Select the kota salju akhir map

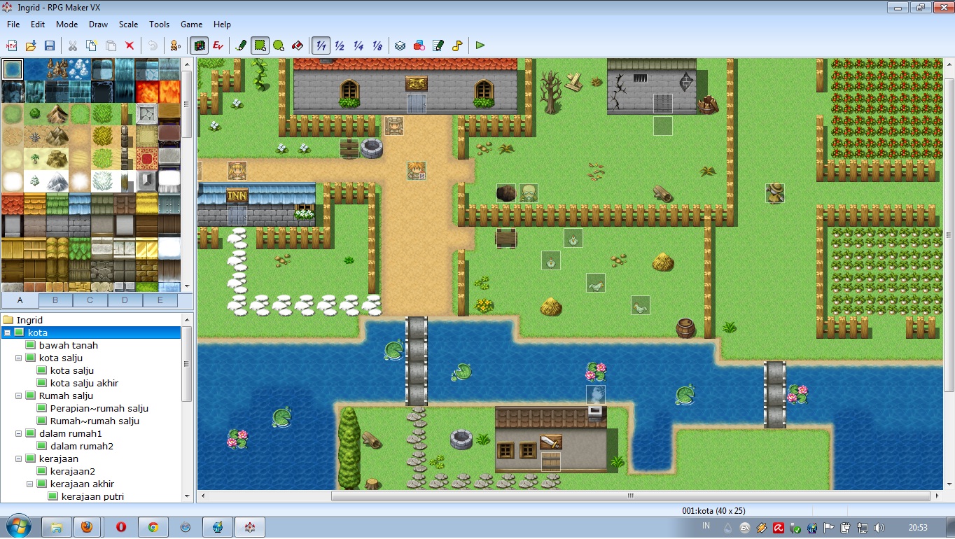pyautogui.click(x=84, y=383)
